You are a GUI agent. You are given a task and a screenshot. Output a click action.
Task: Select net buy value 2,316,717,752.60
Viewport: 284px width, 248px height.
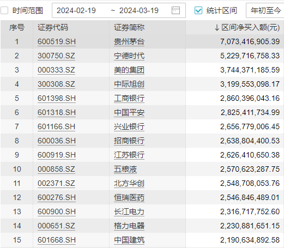(250, 211)
